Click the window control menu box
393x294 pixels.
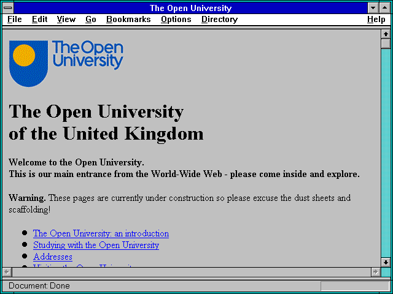click(8, 8)
